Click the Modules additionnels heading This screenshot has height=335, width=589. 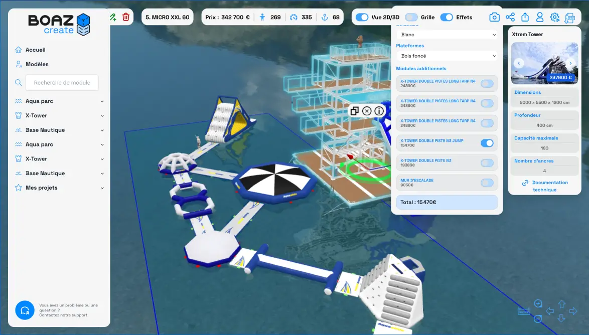click(421, 68)
